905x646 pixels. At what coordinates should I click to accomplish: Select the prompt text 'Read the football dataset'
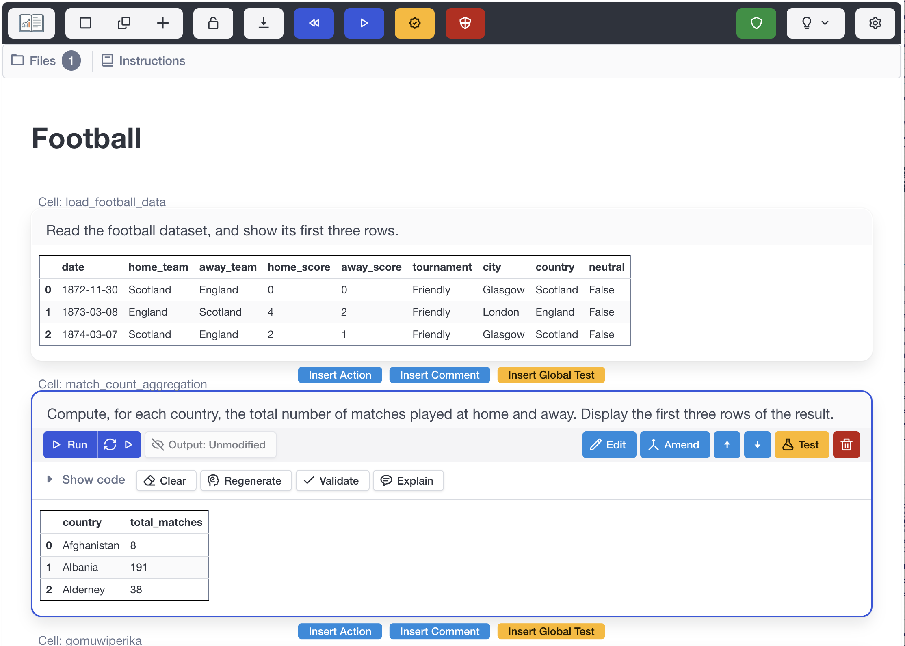click(x=127, y=230)
